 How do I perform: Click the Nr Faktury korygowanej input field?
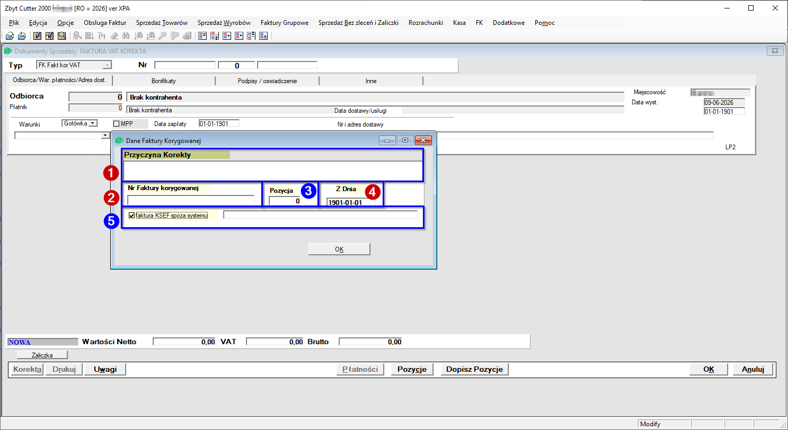click(191, 200)
